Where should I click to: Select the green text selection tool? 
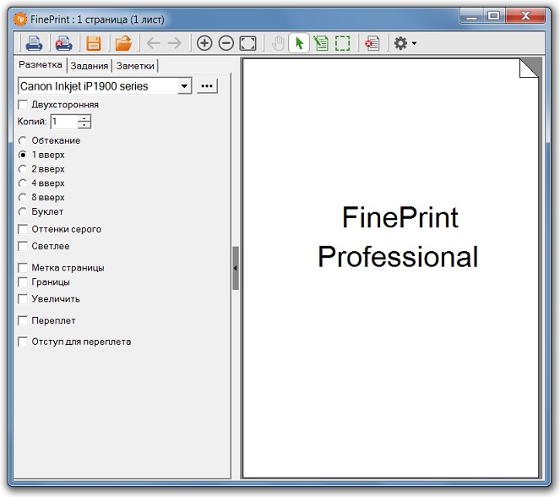pos(321,43)
